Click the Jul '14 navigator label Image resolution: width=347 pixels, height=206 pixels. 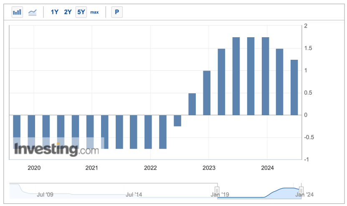(x=134, y=194)
